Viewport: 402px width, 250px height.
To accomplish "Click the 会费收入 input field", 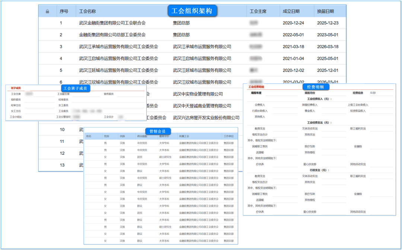I will click(x=285, y=105).
